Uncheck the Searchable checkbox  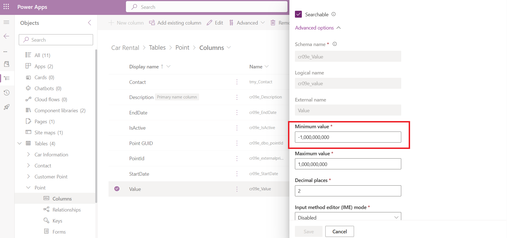coord(298,14)
